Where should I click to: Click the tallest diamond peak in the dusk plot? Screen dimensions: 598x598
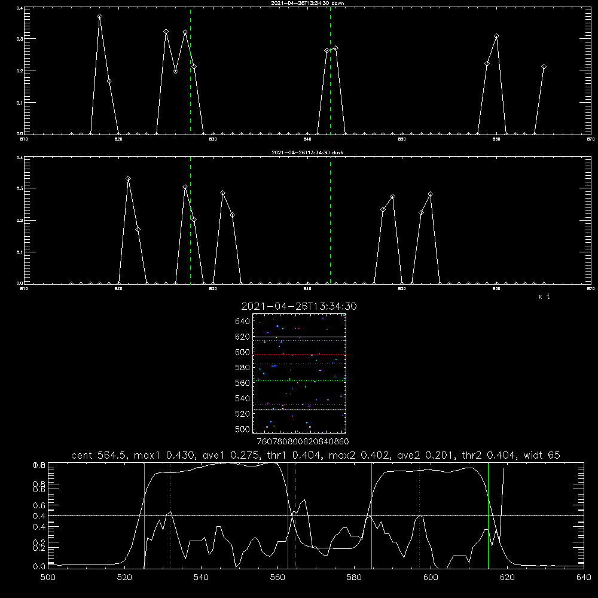click(x=128, y=178)
